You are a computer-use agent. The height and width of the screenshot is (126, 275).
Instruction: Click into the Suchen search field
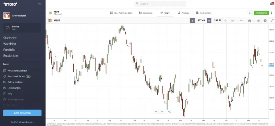click(160, 4)
